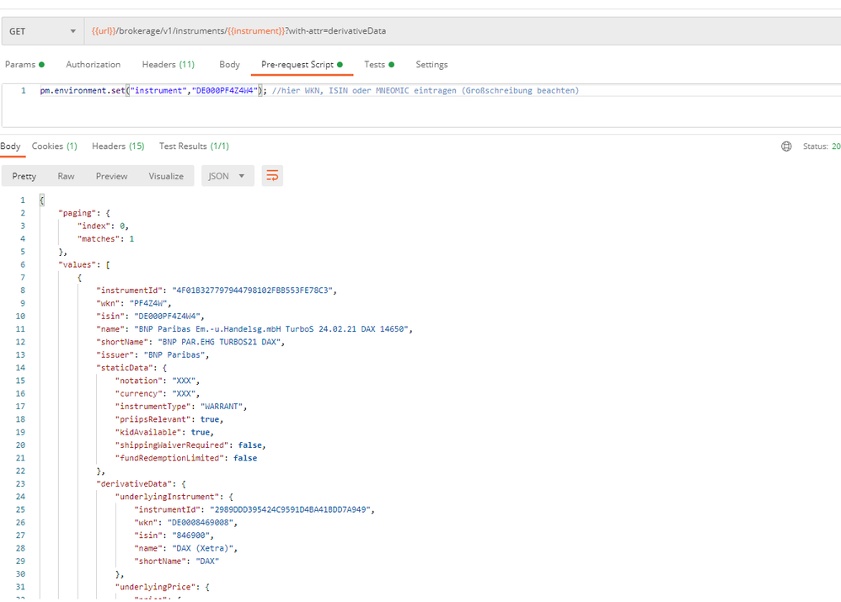Switch response view to Raw

coord(66,176)
